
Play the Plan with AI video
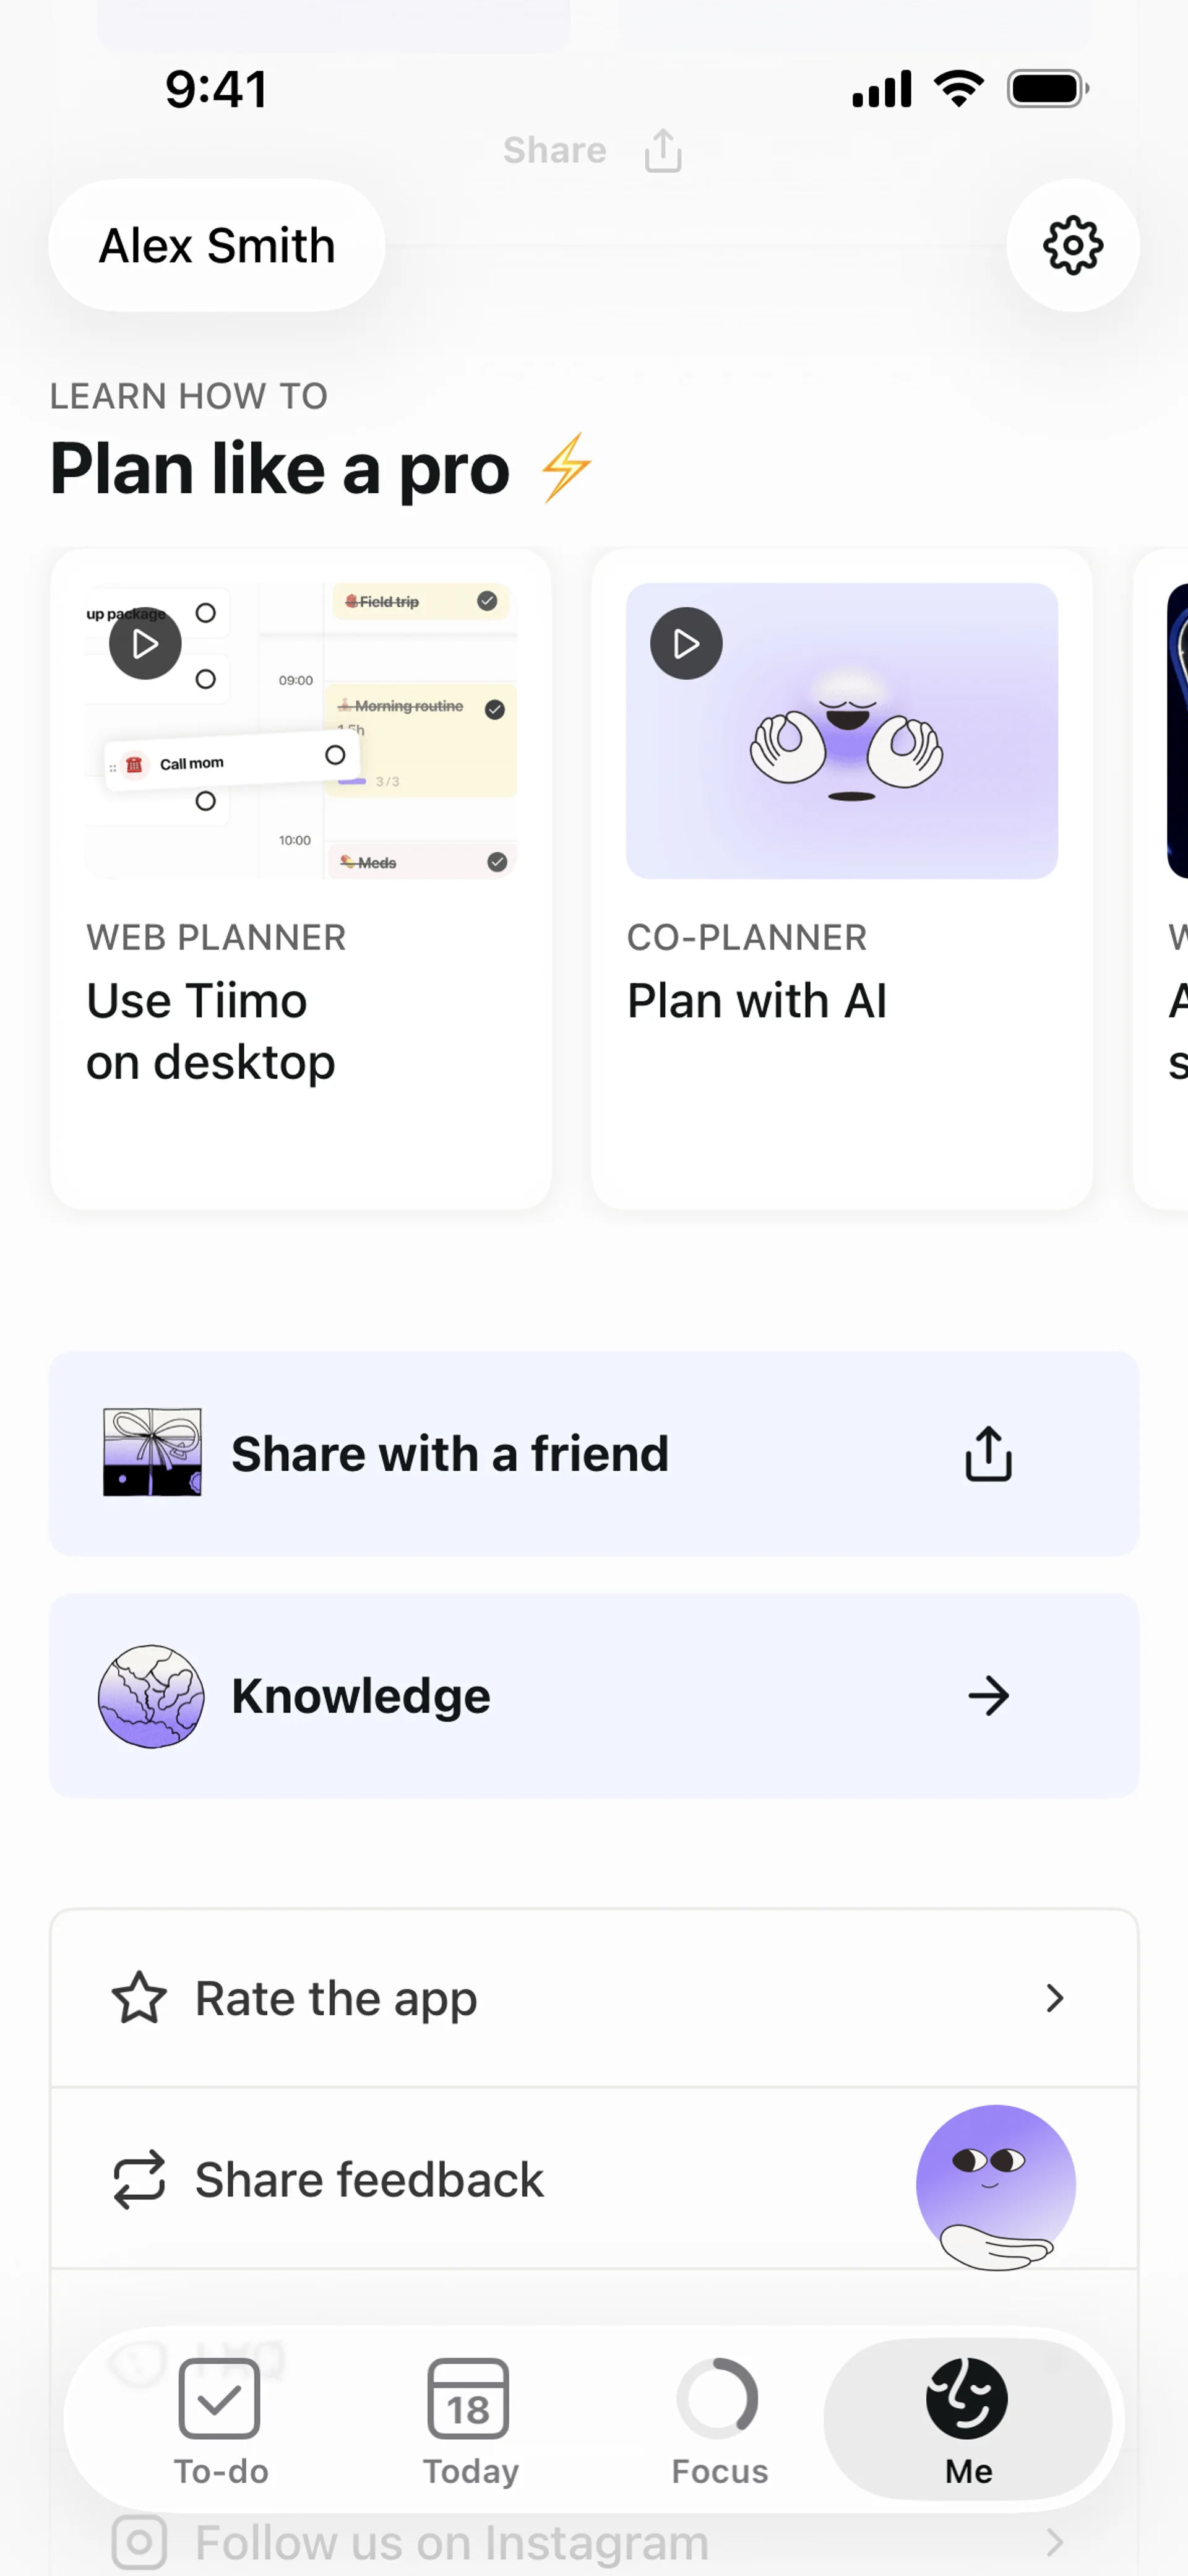point(686,643)
